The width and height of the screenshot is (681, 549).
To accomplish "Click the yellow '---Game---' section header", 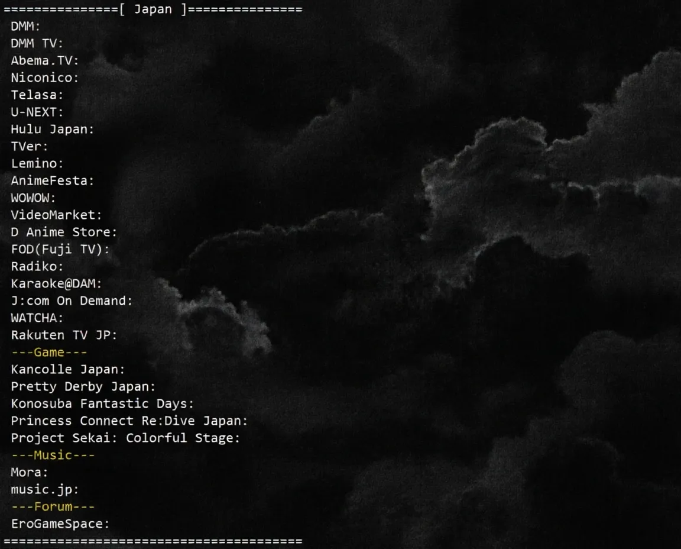I will click(x=49, y=353).
